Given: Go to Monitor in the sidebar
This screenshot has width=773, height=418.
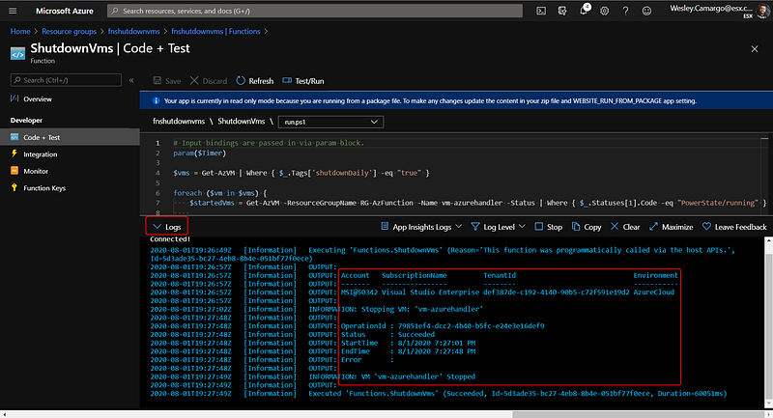Looking at the screenshot, I should pos(37,171).
